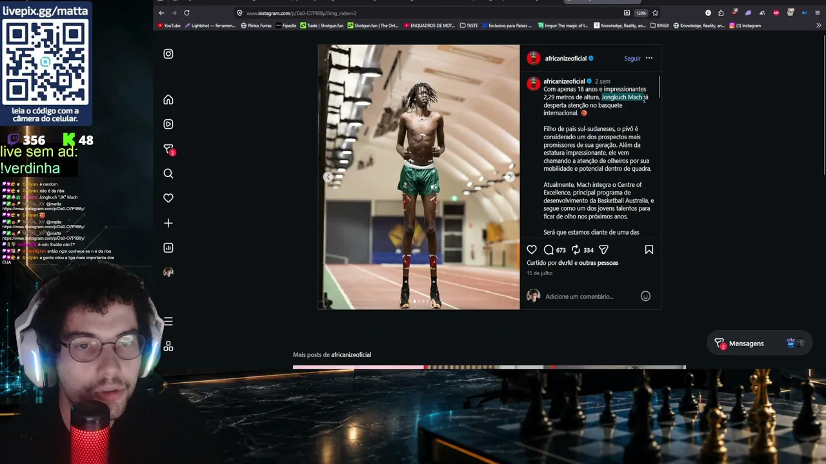Open post options three-dot menu
The height and width of the screenshot is (464, 826).
pyautogui.click(x=649, y=58)
